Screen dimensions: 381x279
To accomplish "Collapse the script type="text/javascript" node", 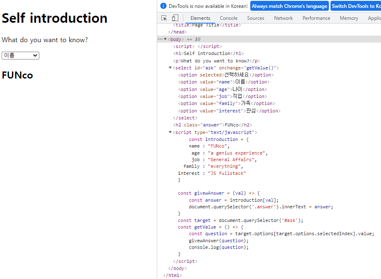I will tap(170, 132).
